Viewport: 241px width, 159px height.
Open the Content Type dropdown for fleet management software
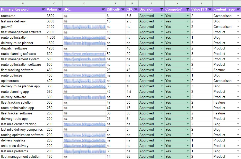point(238,32)
